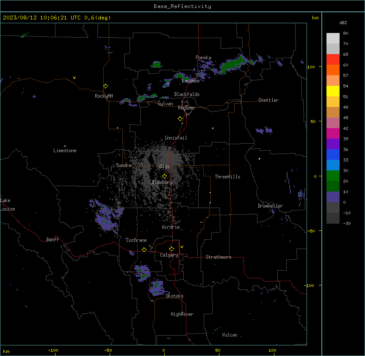Click the -100 tick on the bottom km axis
365x356 pixels.
[53, 350]
